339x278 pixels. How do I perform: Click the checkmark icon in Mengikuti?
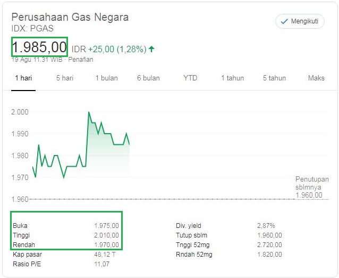(x=284, y=21)
